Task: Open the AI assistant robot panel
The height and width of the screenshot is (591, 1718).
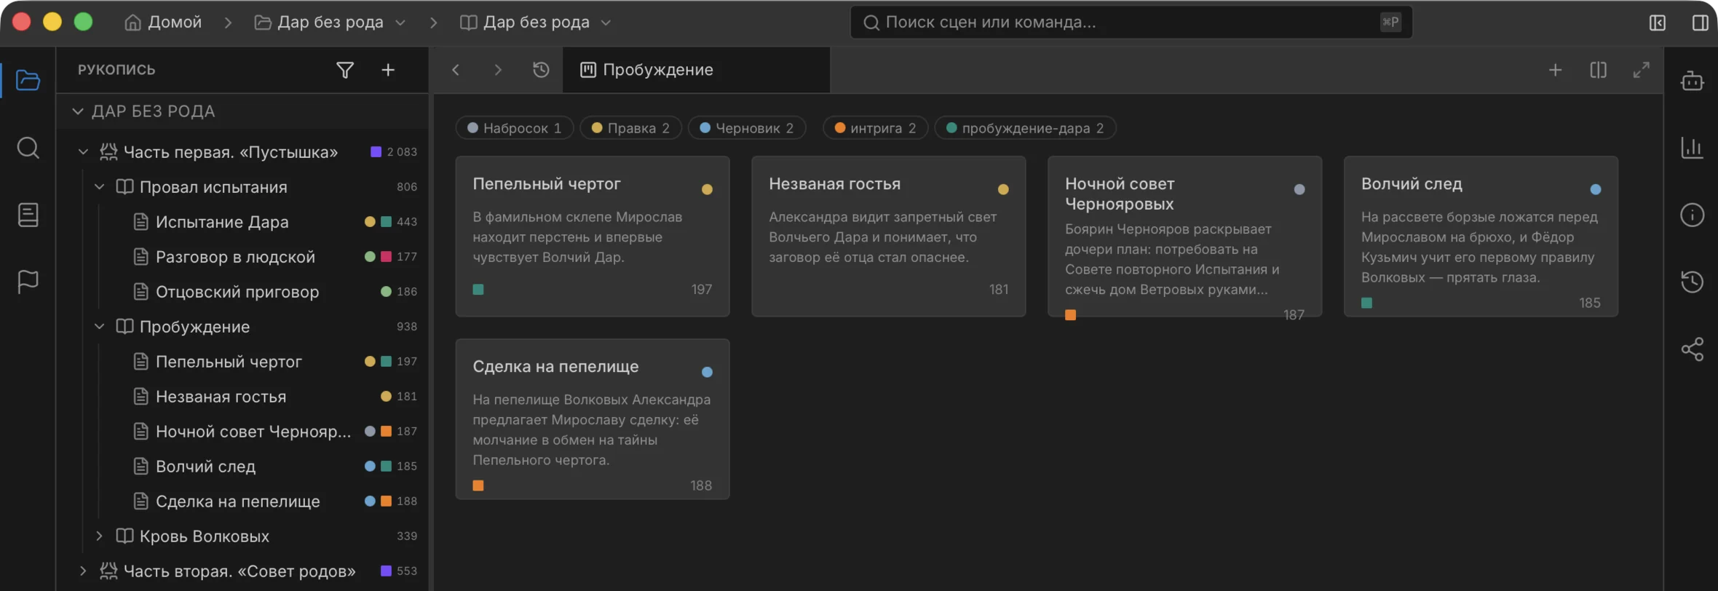Action: click(1692, 81)
